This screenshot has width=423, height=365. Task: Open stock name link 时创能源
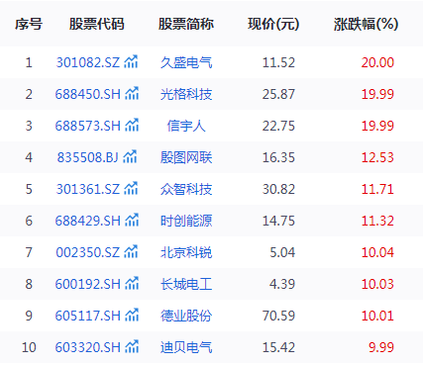(x=186, y=221)
